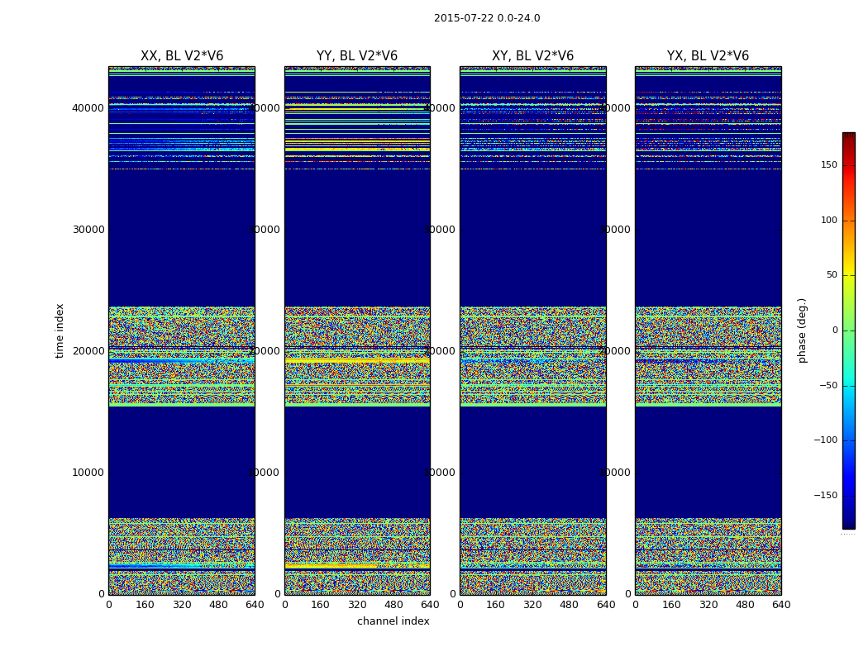Click YY panel x-axis tick "160"
This screenshot has width=868, height=661.
point(321,605)
